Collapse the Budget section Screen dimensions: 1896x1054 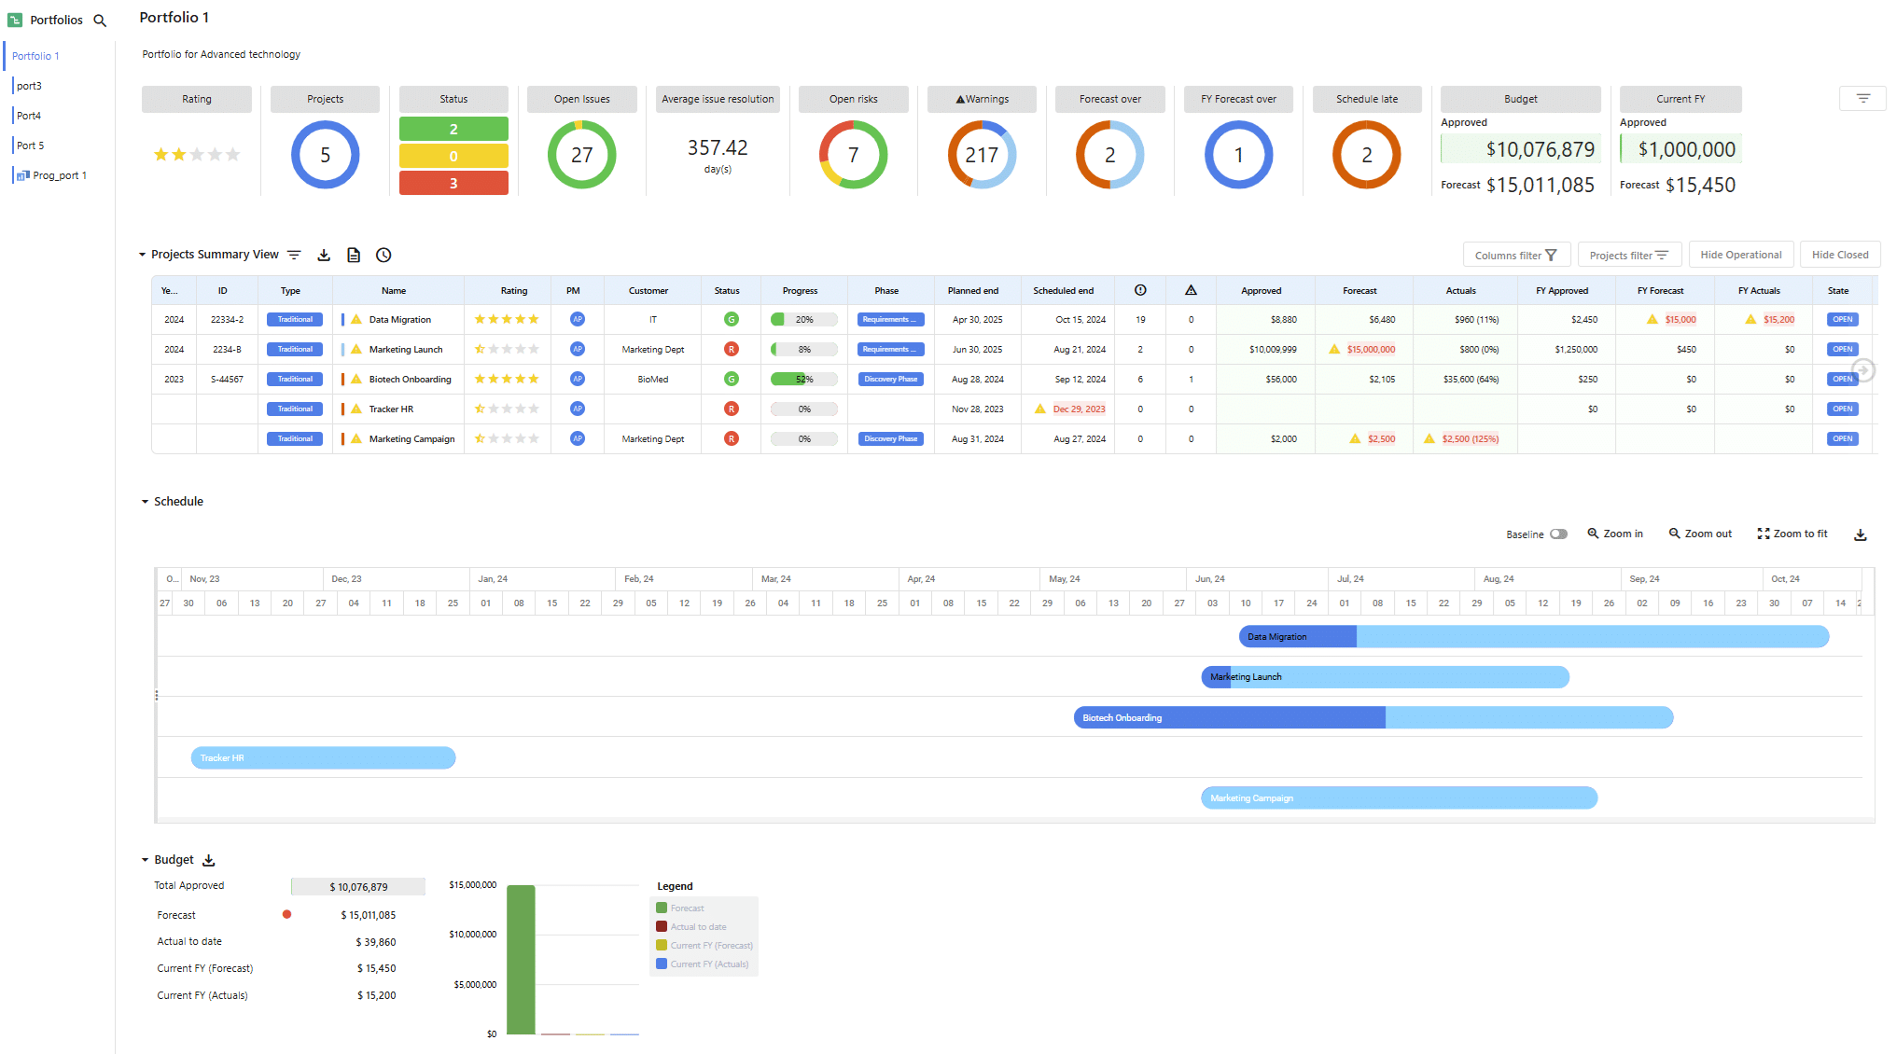(x=145, y=860)
